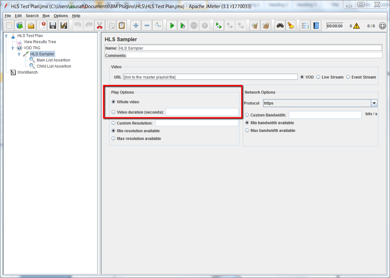Select View Results Tree in the tree
390x278 pixels.
[x=40, y=42]
